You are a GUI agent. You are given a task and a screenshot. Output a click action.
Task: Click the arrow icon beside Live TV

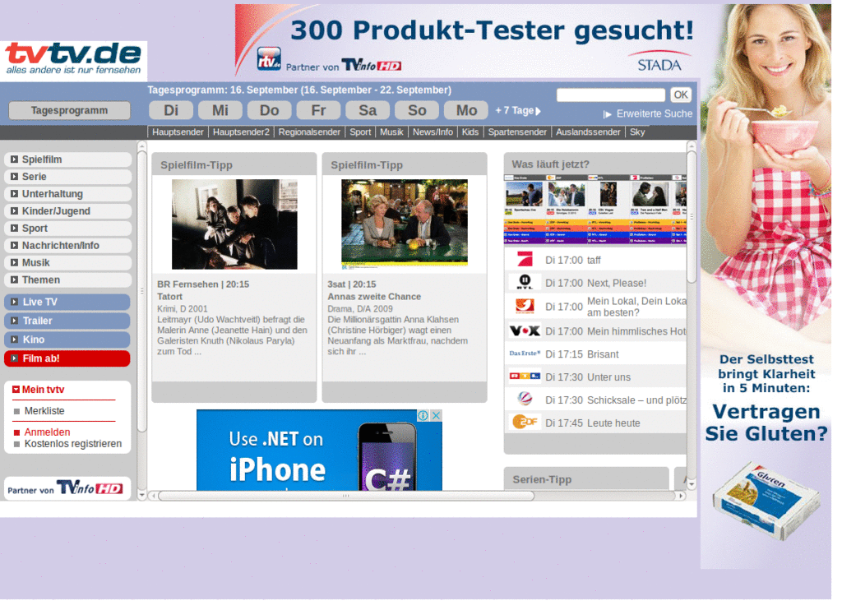click(x=14, y=302)
